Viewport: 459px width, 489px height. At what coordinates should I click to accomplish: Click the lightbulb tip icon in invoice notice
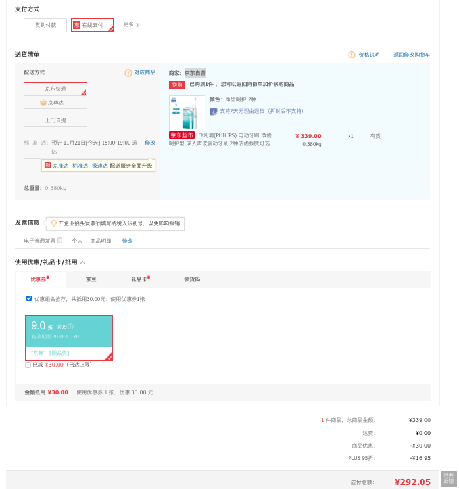coord(54,223)
